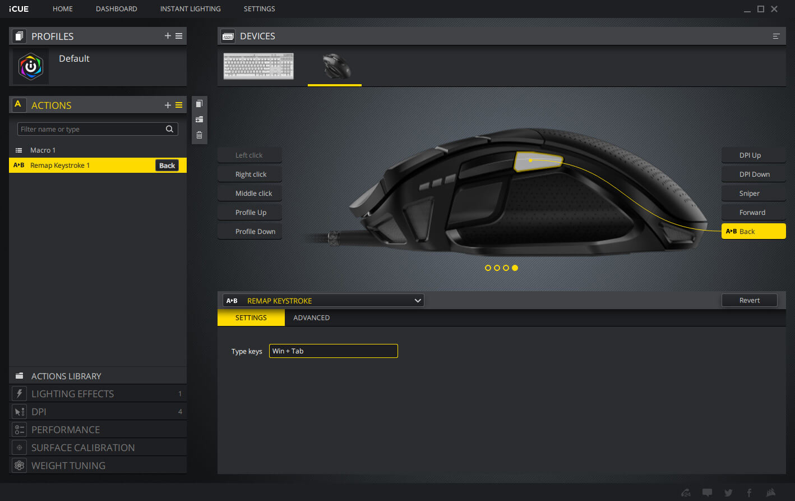Select Remap Keystroke 1 action
This screenshot has width=795, height=501.
click(98, 166)
